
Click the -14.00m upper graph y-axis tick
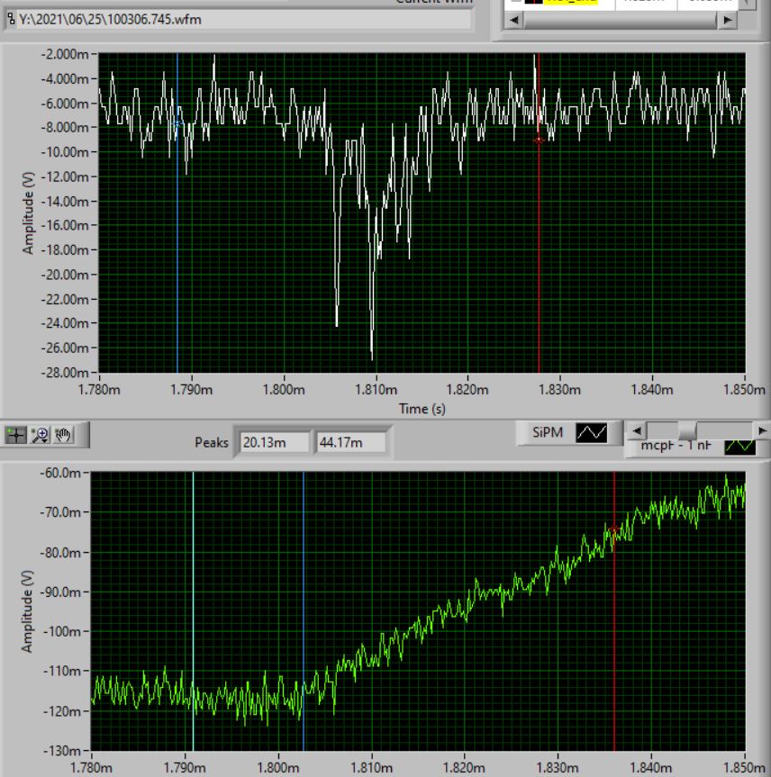point(65,201)
